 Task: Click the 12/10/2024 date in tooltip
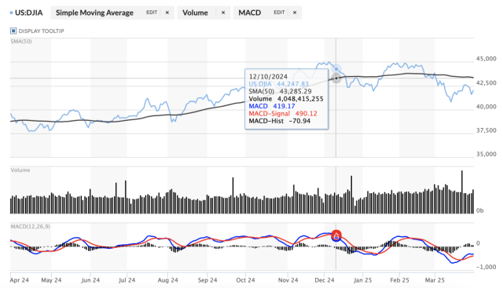tap(268, 77)
